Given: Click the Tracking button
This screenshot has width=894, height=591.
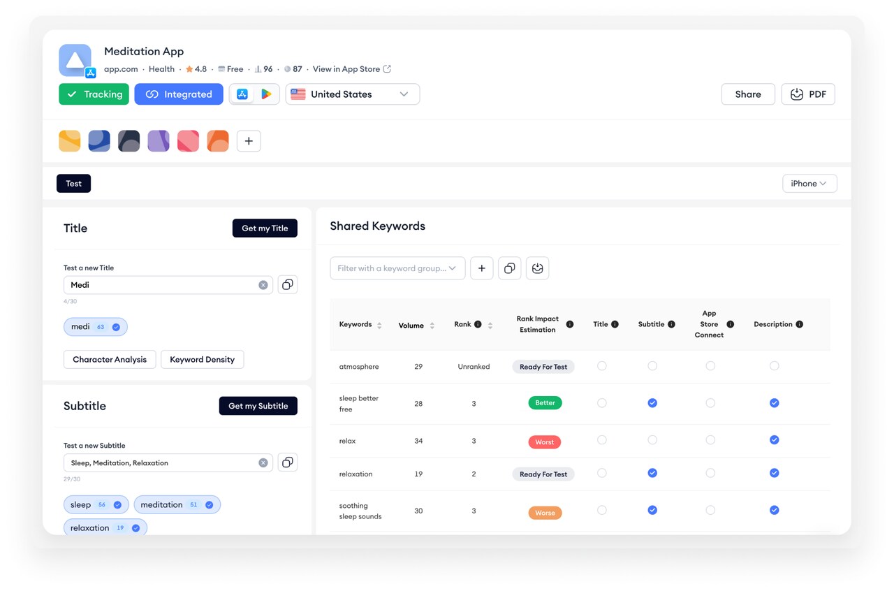Looking at the screenshot, I should click(x=94, y=94).
